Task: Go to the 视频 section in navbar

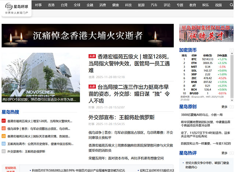Action: [x=218, y=5]
